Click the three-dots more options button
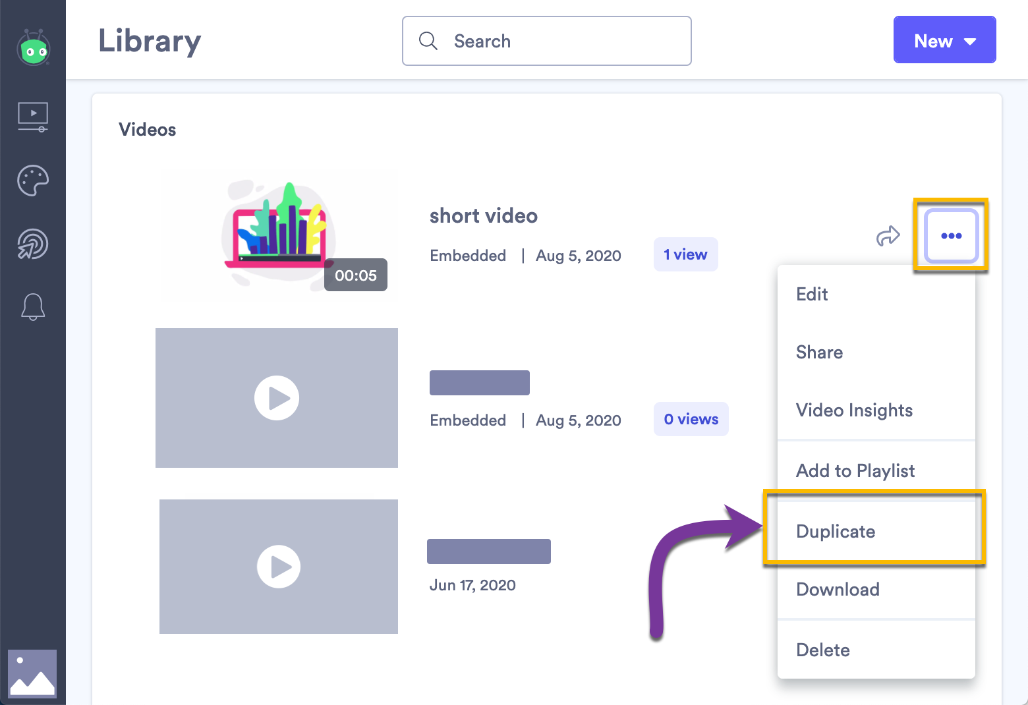Screen dimensions: 1028x705 coord(951,236)
